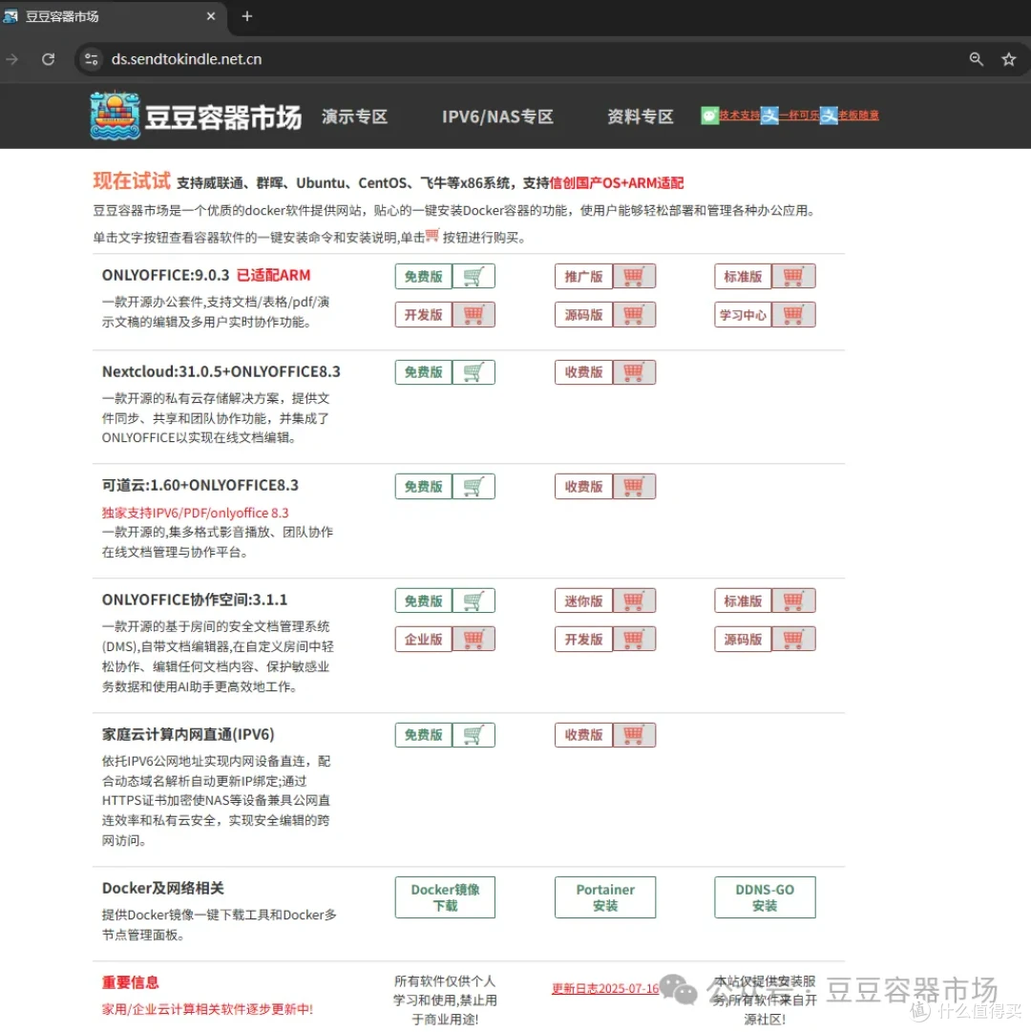Image resolution: width=1031 pixels, height=1032 pixels.
Task: Open the 资料专区 menu
Action: pos(641,116)
